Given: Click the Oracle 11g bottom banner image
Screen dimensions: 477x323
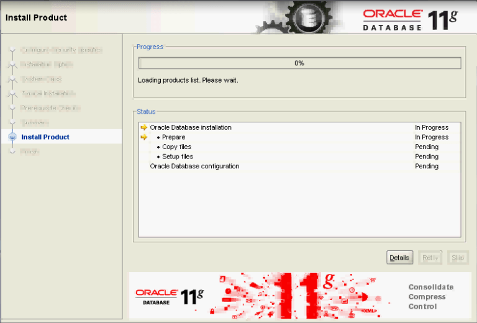Looking at the screenshot, I should [299, 296].
